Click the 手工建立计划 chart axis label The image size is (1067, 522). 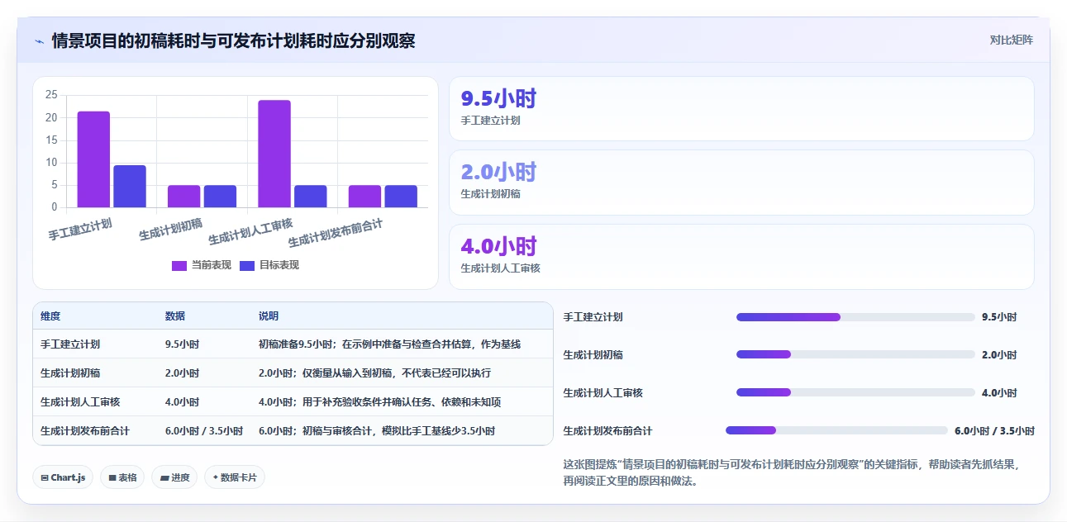tap(80, 230)
